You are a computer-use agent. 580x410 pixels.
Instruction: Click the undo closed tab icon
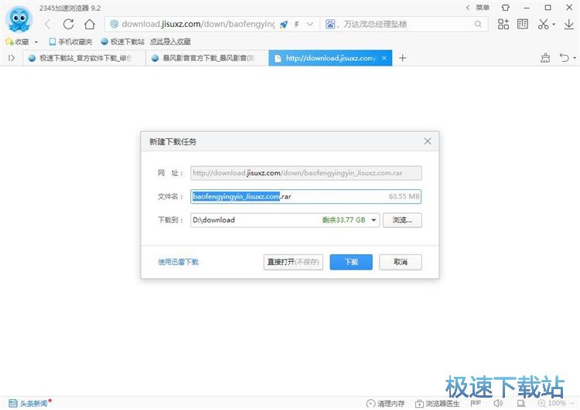564,58
